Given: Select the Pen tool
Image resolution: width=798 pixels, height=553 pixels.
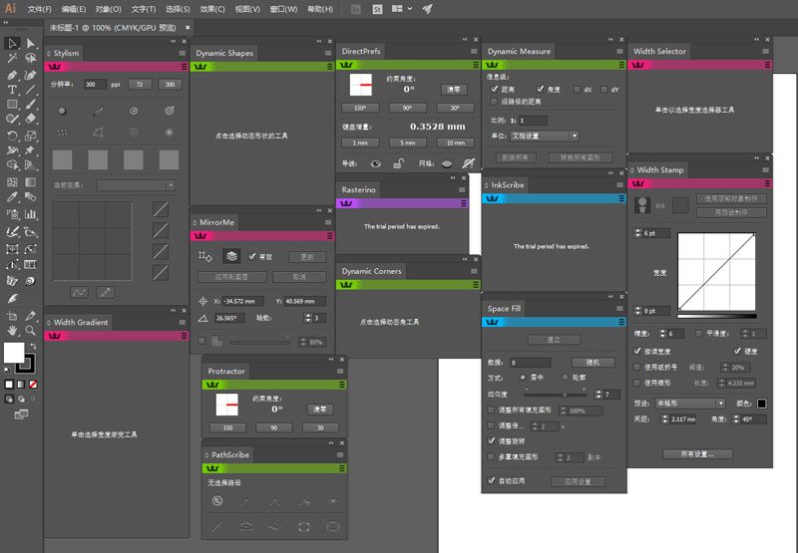Looking at the screenshot, I should click(x=12, y=75).
